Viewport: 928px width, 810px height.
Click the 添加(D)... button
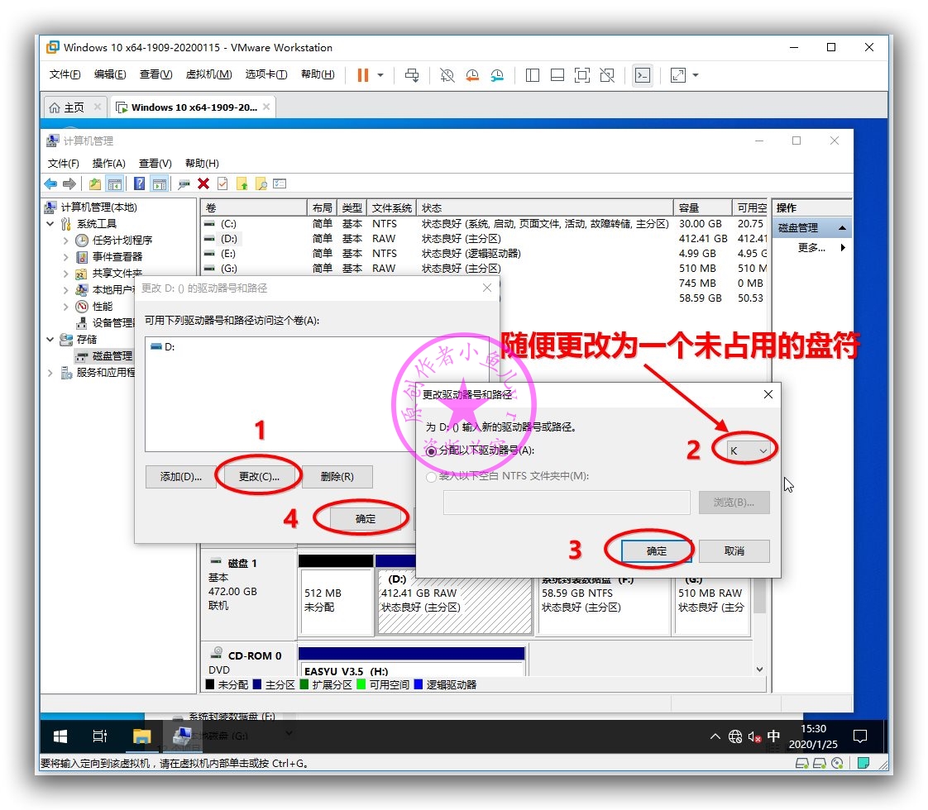point(180,477)
